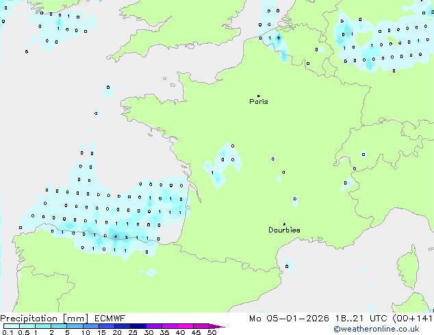This screenshot has width=434, height=335.
Task: Pick the light cyan 1–2 mm legend swatch
Action: click(x=43, y=326)
